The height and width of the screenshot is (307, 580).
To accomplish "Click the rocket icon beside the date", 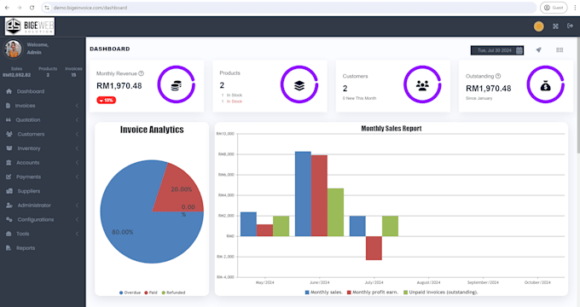I will [x=538, y=50].
